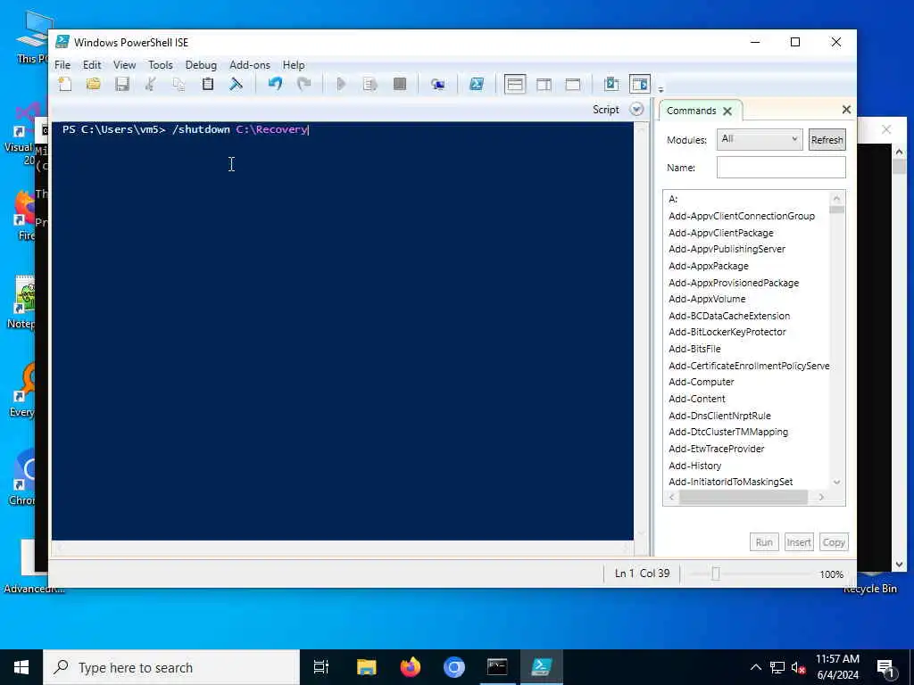914x685 pixels.
Task: Select Add-AppxPackage in the command list
Action: (x=708, y=266)
